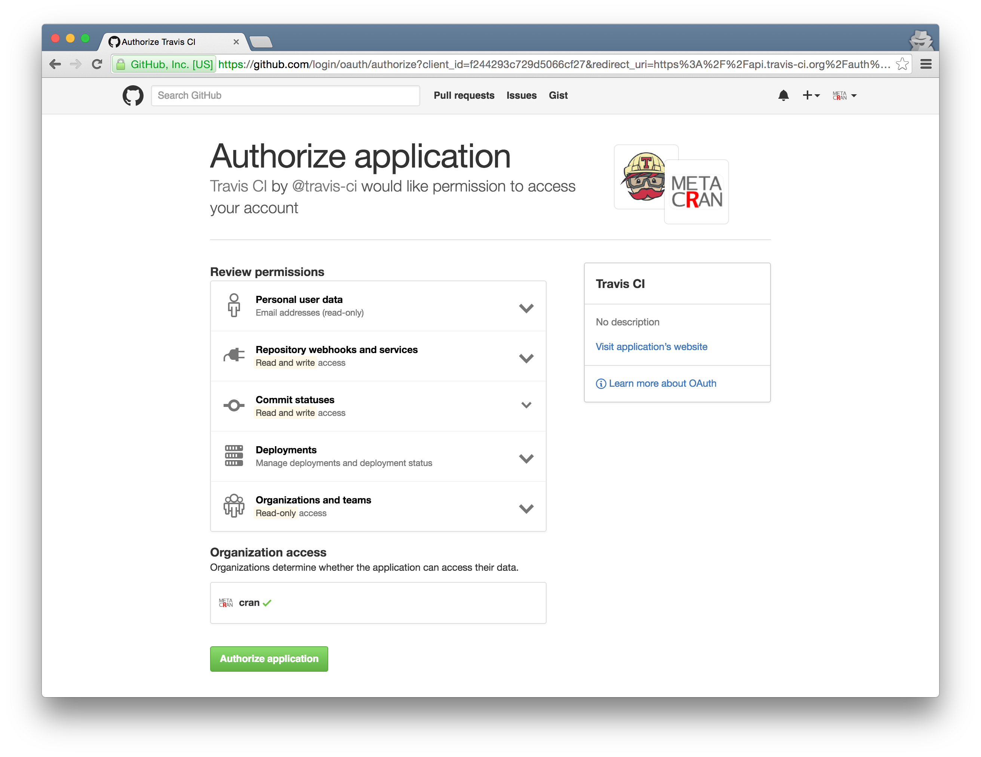Go back with browser arrow
Screen dimensions: 981x757
pyautogui.click(x=55, y=64)
